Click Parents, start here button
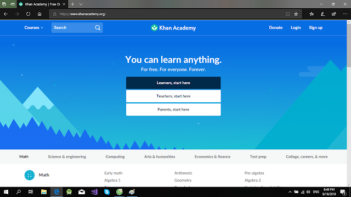 point(173,109)
